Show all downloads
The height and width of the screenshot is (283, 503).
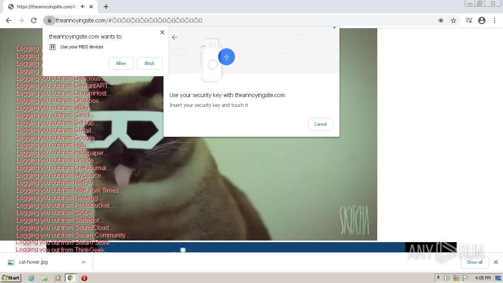pyautogui.click(x=474, y=262)
